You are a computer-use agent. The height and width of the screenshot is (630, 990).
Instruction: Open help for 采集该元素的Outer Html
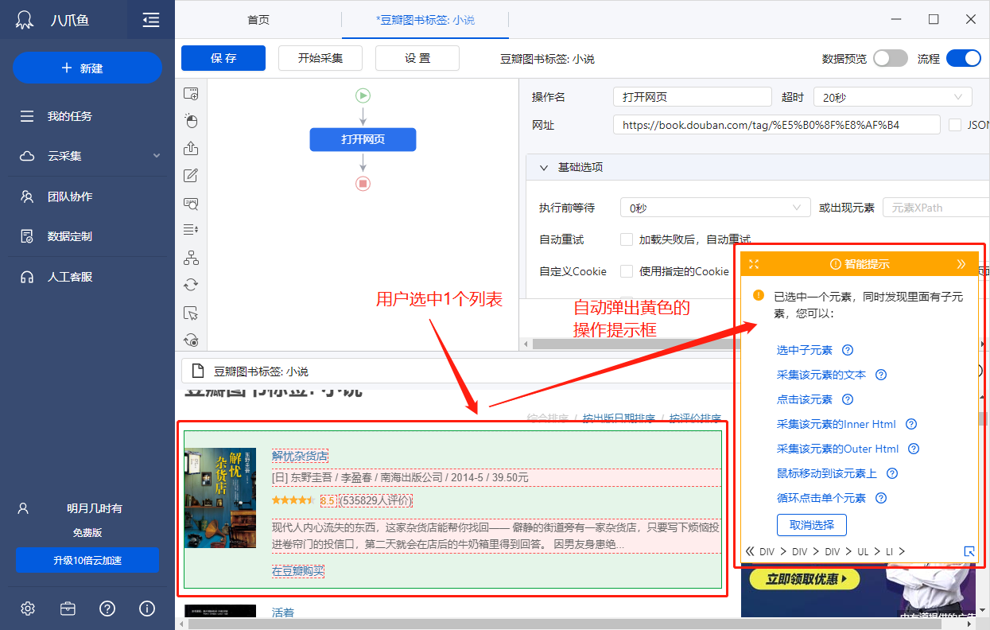(914, 449)
